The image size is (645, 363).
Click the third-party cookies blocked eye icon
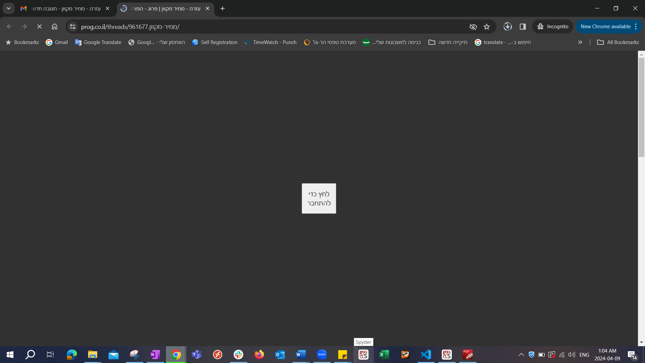(473, 27)
